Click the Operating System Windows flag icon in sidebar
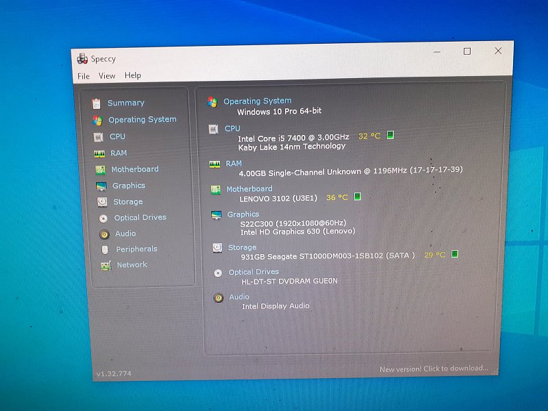This screenshot has height=411, width=548. (97, 121)
